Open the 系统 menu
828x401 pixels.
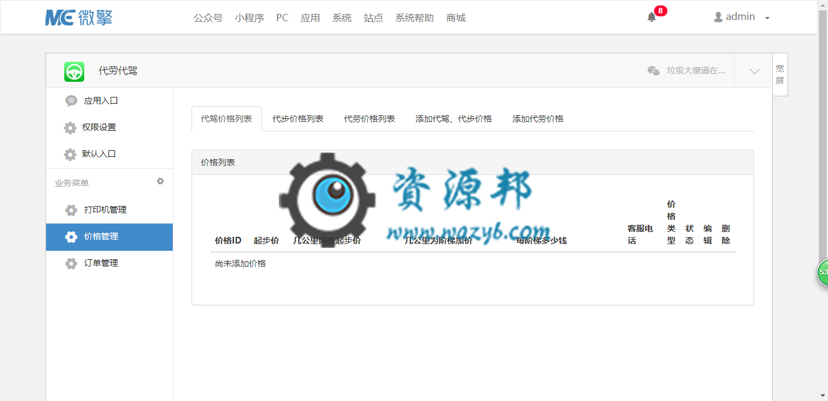pyautogui.click(x=341, y=18)
